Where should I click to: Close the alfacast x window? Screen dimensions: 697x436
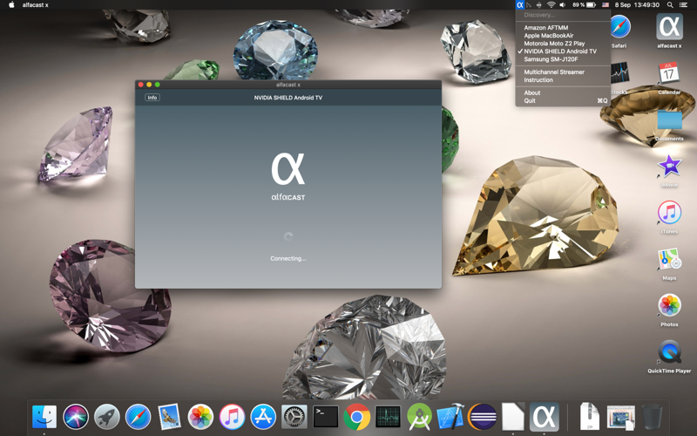coord(141,85)
